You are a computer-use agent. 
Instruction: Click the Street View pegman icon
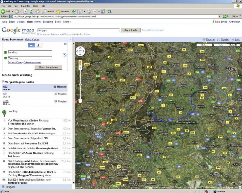click(80, 63)
